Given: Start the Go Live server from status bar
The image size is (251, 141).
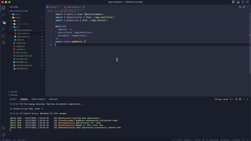Looking at the screenshot, I should (x=225, y=140).
